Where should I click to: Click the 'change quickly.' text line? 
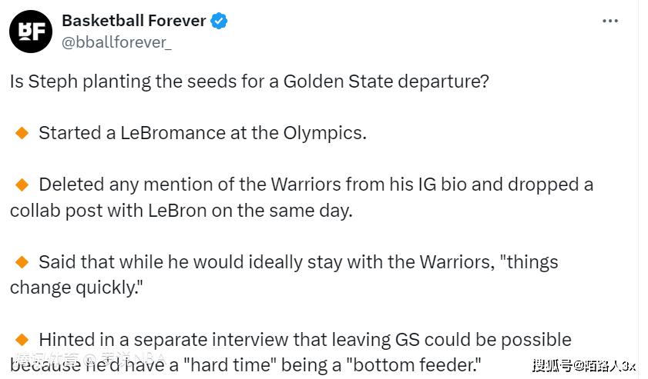[76, 288]
